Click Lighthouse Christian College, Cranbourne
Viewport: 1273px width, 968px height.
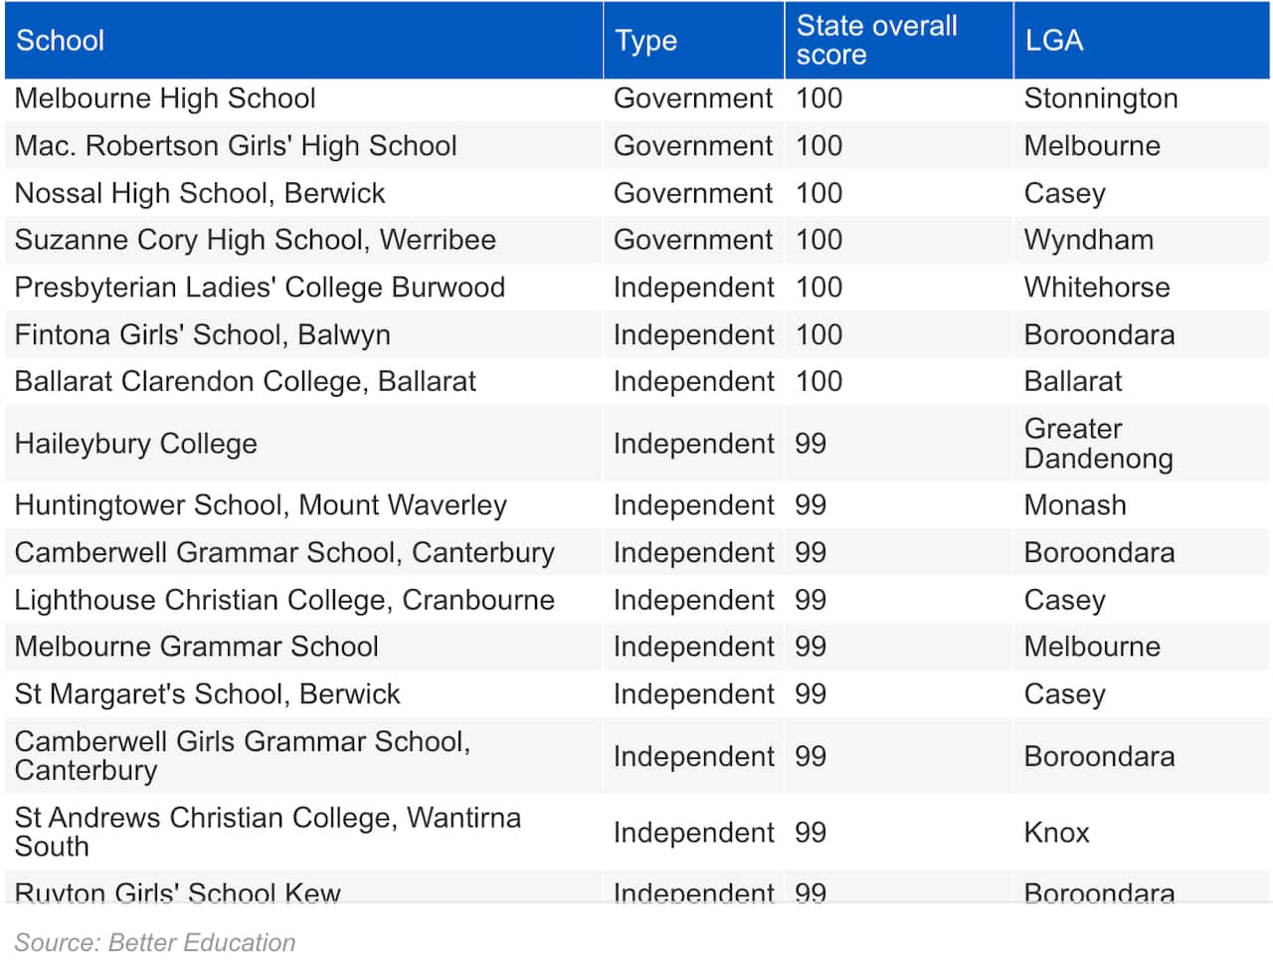pyautogui.click(x=284, y=600)
